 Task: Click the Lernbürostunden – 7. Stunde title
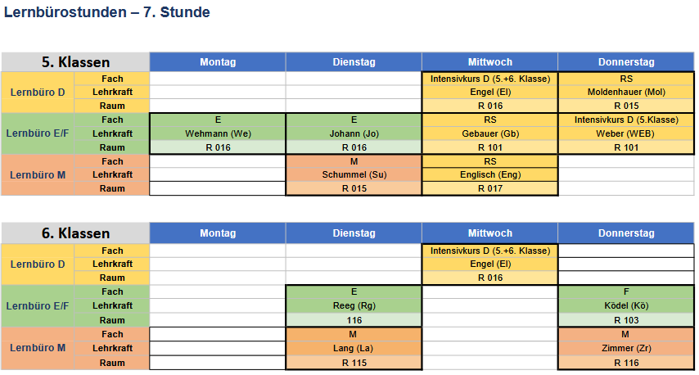(107, 12)
